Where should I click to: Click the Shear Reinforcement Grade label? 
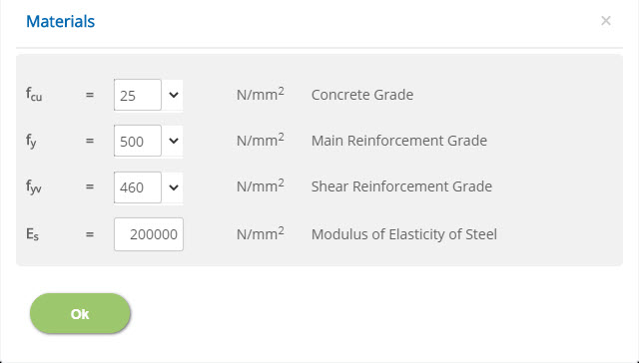point(401,186)
